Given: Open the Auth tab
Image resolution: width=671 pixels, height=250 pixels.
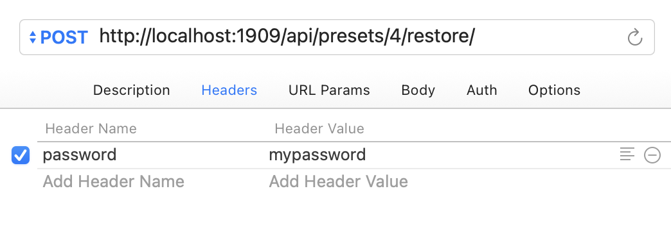Looking at the screenshot, I should [x=482, y=90].
